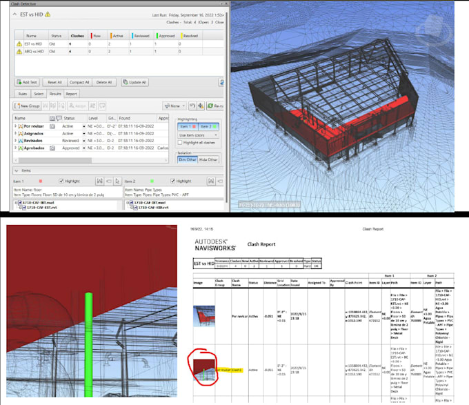Create a New Group of clashes
This screenshot has width=469, height=405.
pyautogui.click(x=27, y=106)
